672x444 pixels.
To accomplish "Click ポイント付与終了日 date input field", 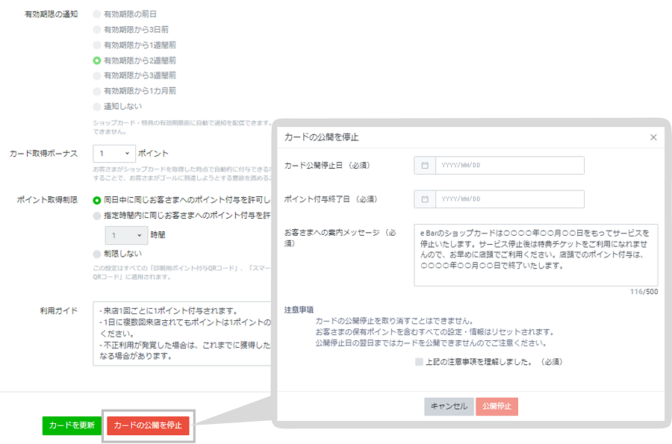I will (509, 199).
